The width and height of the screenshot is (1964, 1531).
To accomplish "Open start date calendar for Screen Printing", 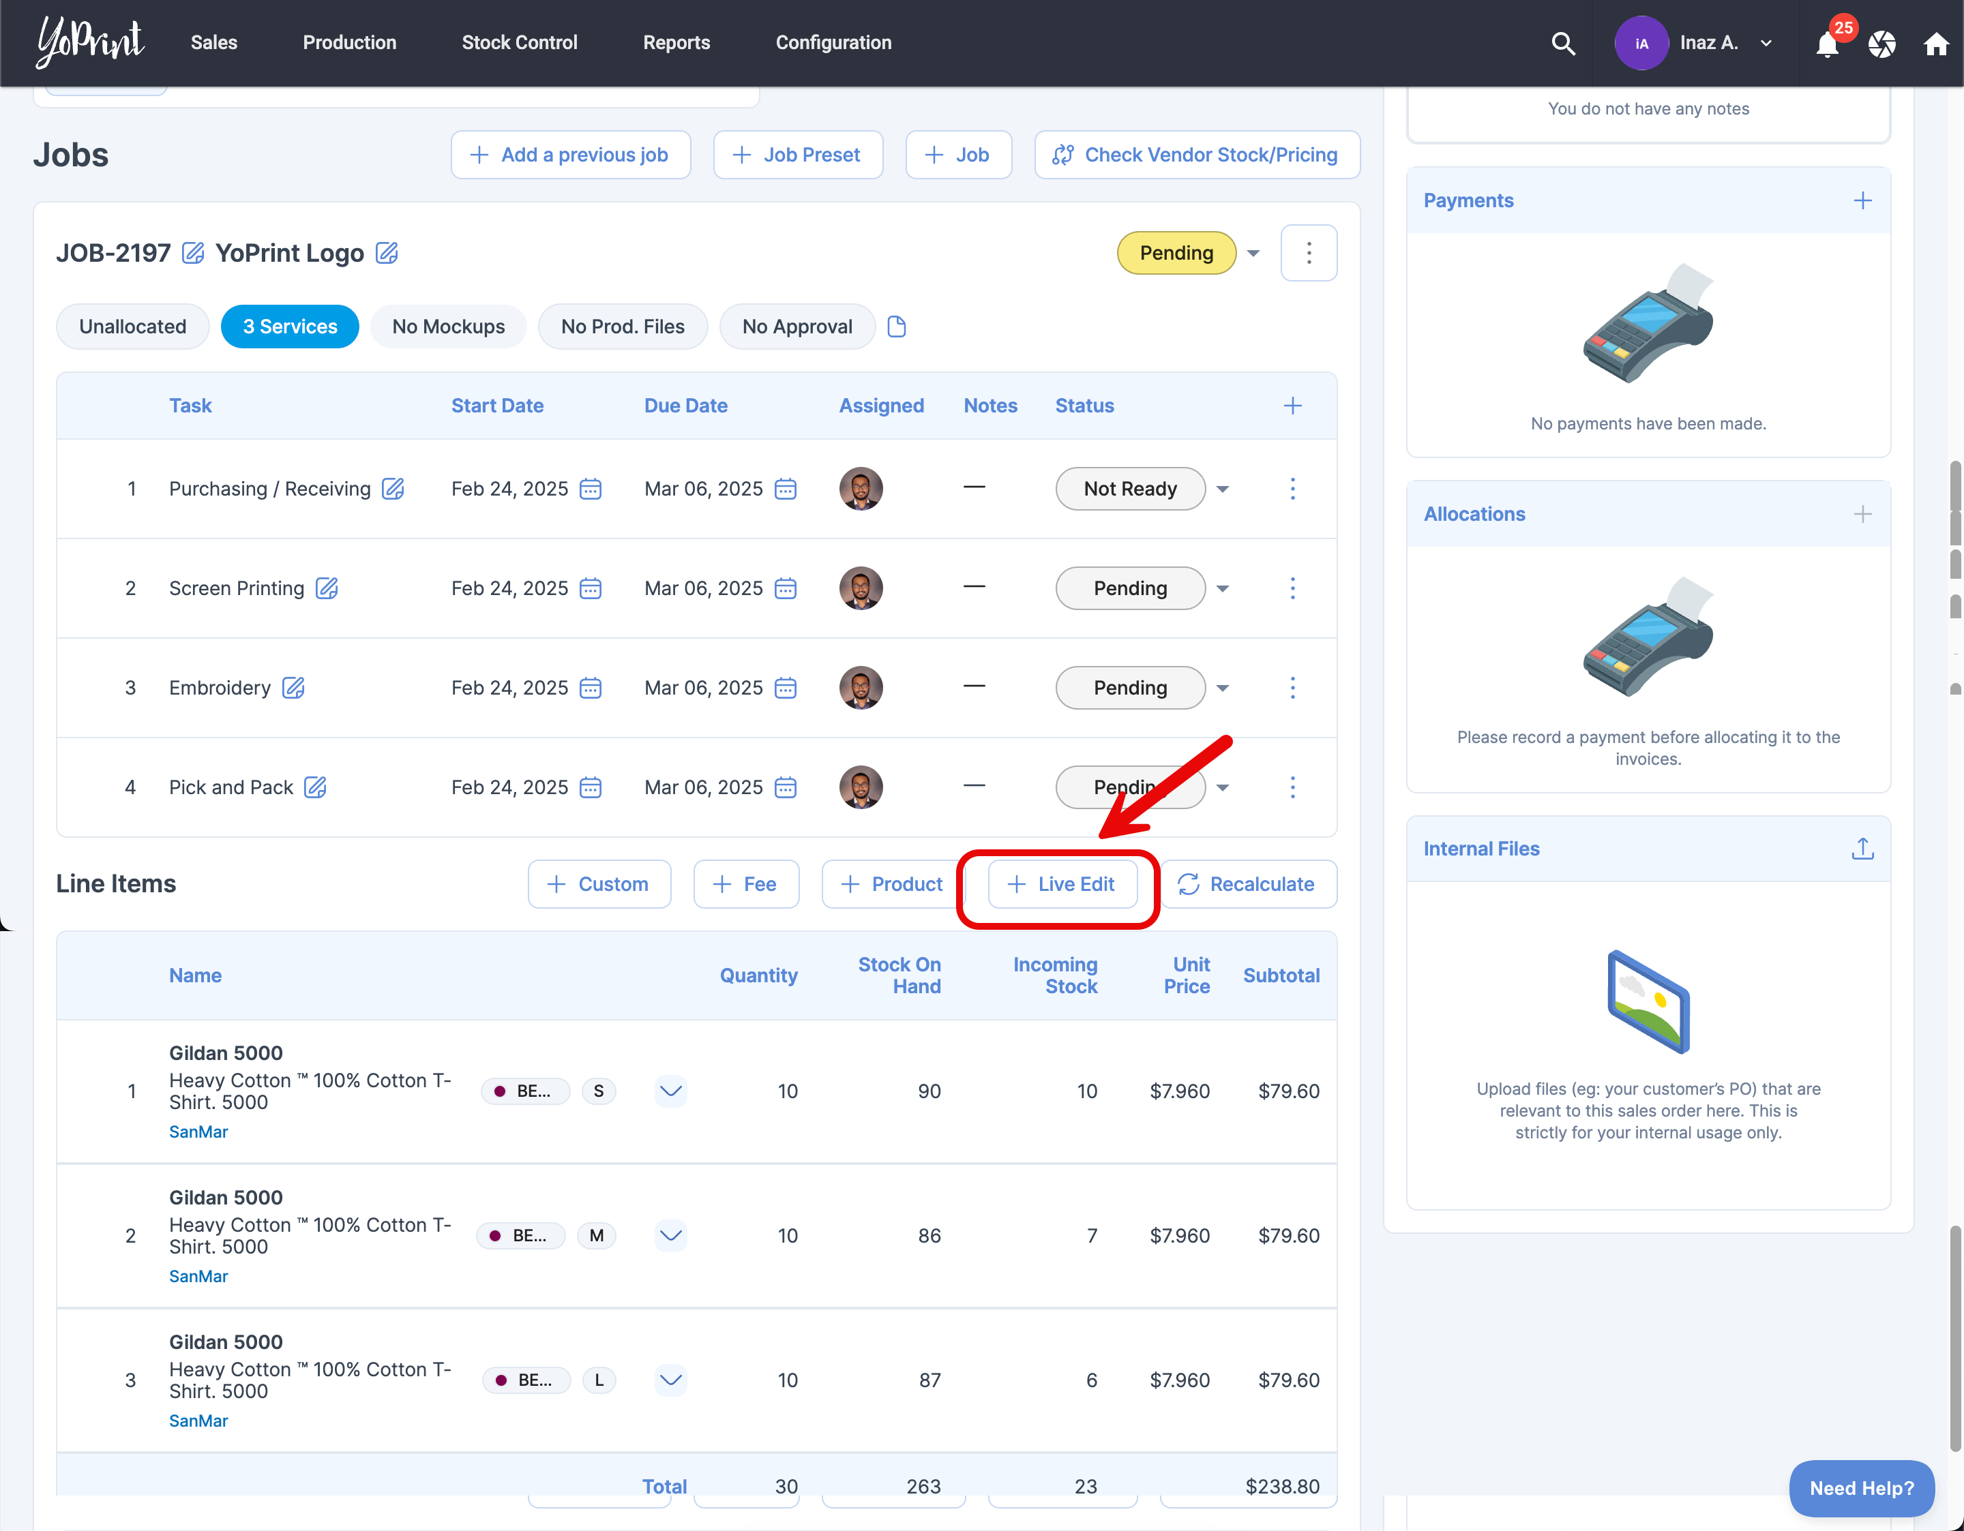I will (591, 588).
